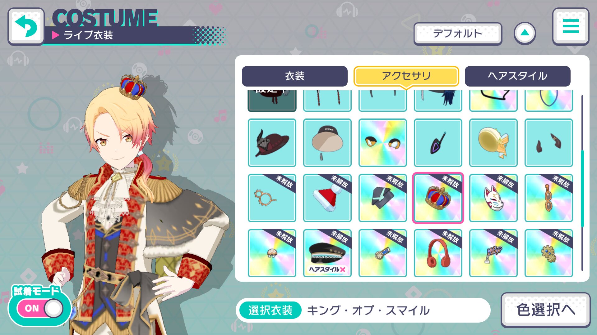Choose the beige bucket hat accessory
597x335 pixels.
pyautogui.click(x=327, y=143)
